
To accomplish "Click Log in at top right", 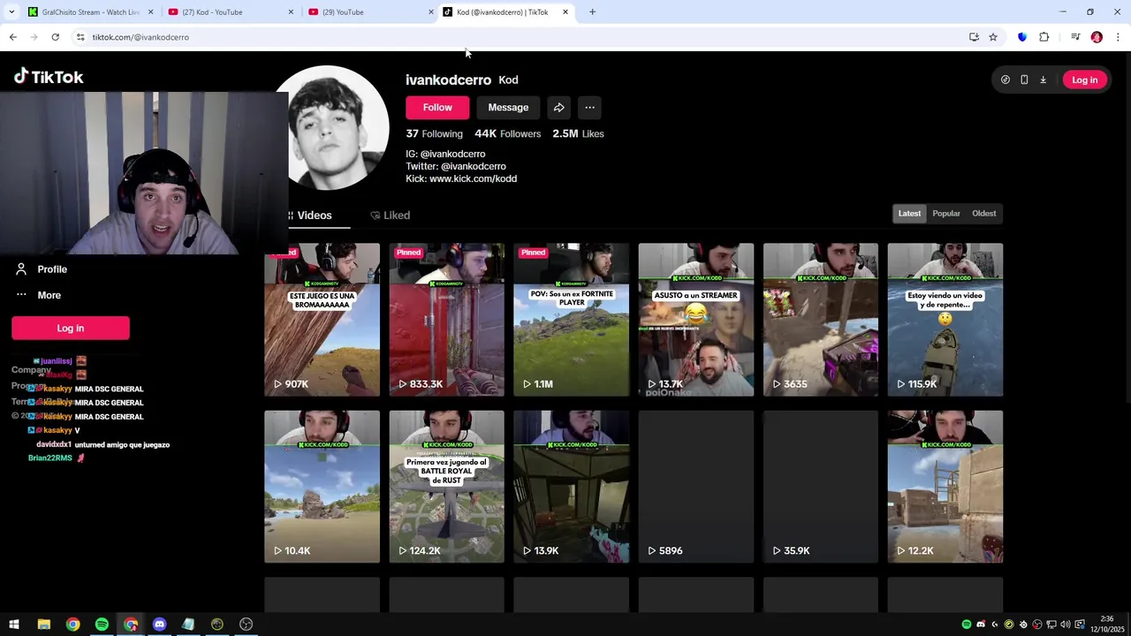I will click(x=1084, y=79).
